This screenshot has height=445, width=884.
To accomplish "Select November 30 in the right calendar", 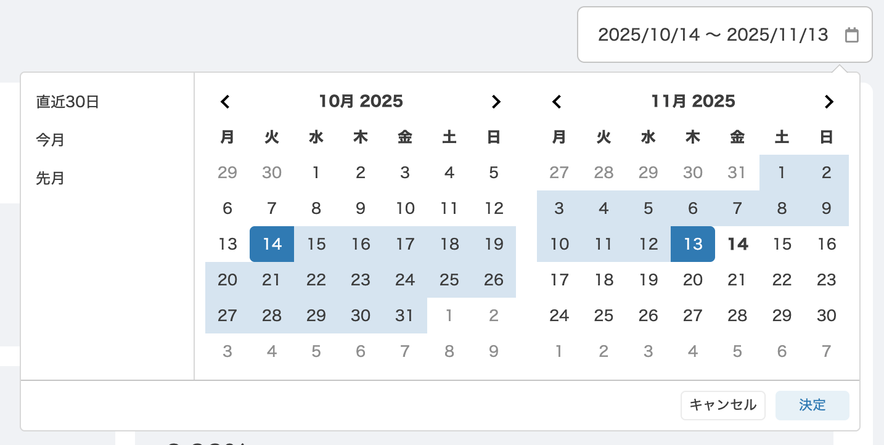I will [x=826, y=316].
